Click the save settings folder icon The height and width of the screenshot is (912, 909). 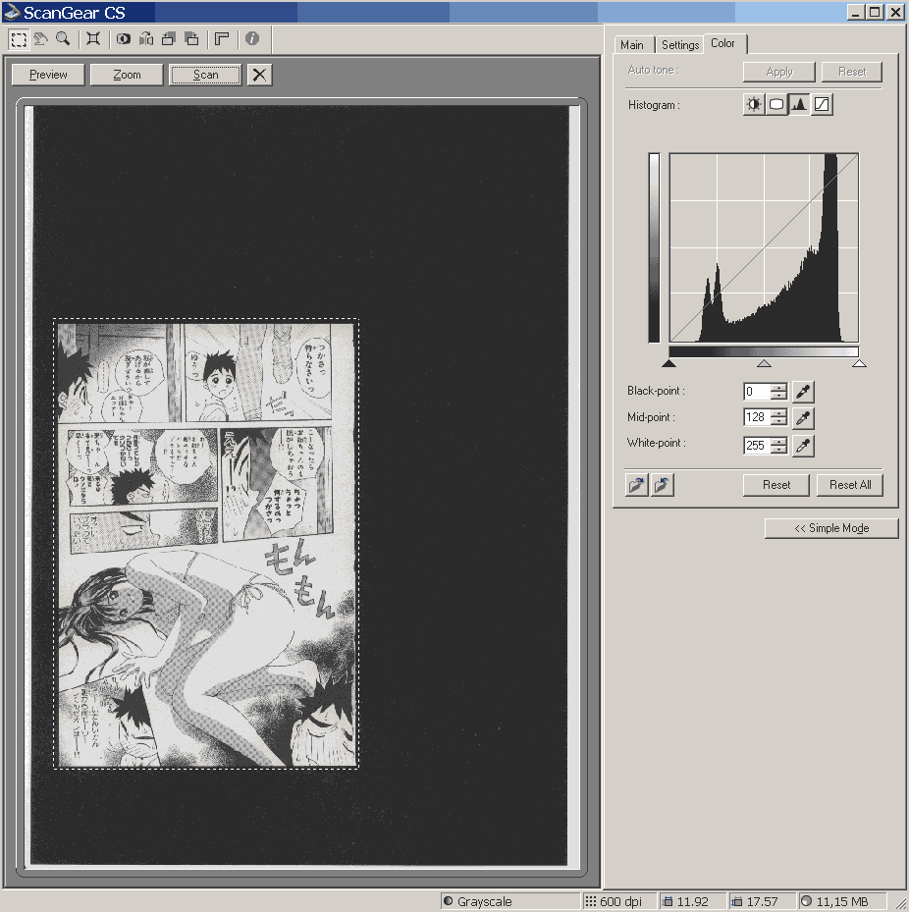(663, 485)
